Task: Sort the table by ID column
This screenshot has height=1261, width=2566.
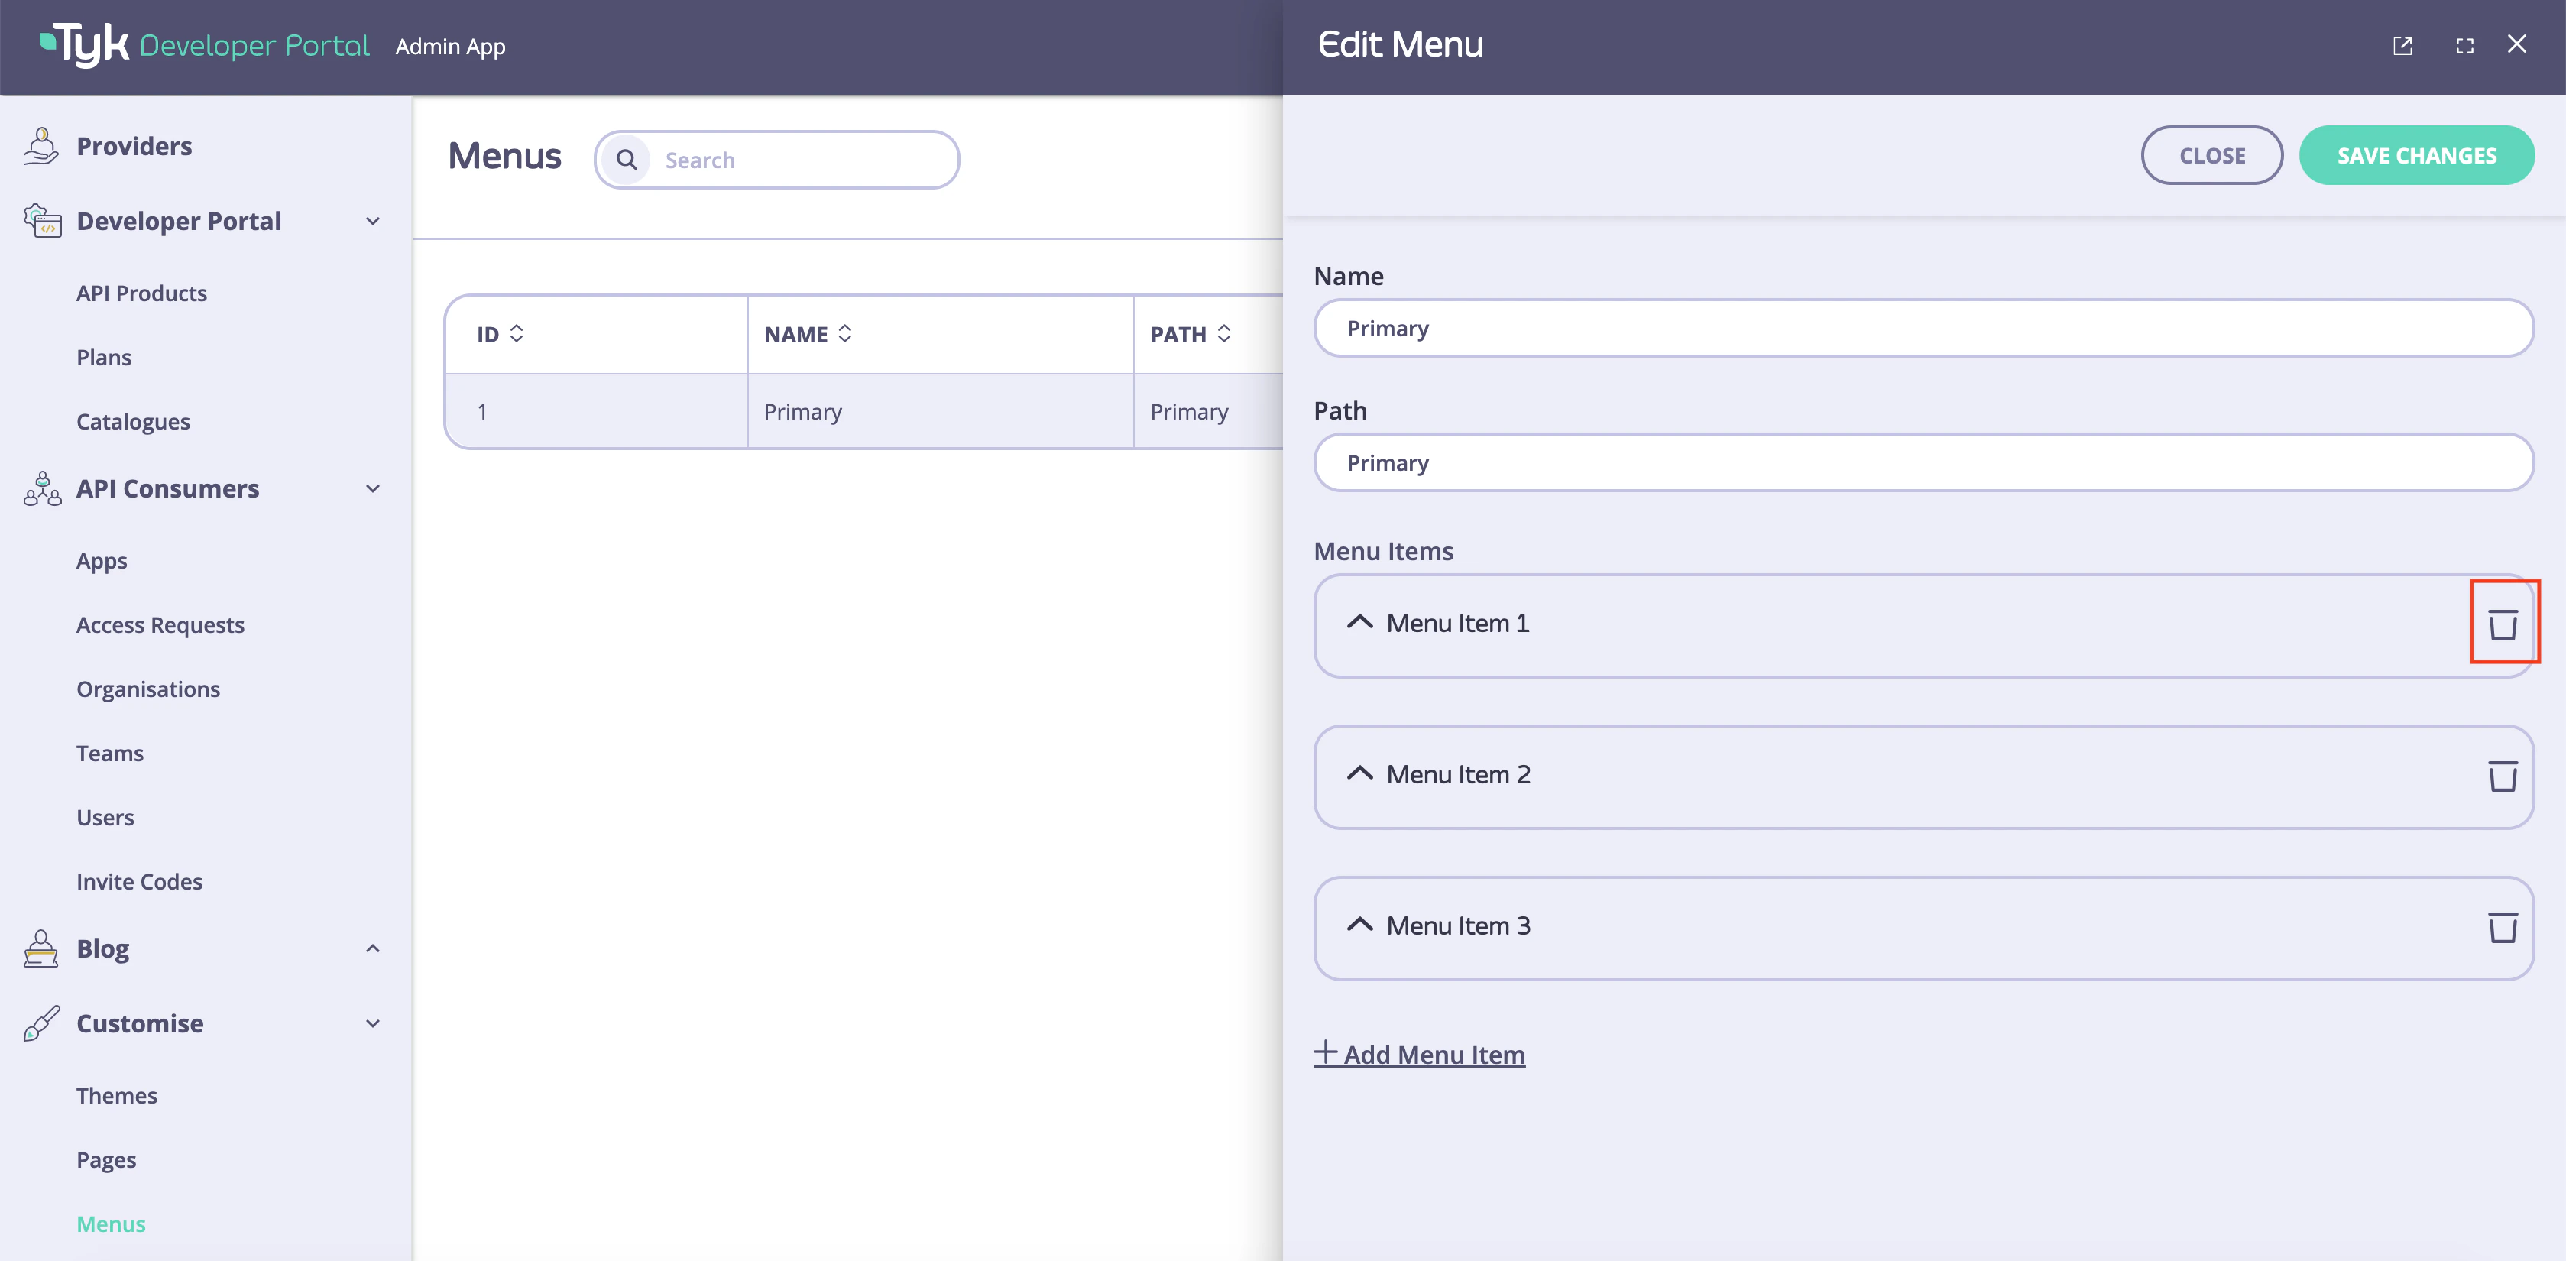Action: [517, 334]
